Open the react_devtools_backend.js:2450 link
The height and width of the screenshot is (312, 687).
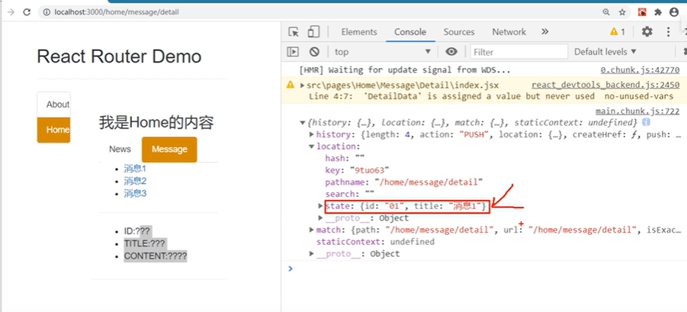click(605, 85)
